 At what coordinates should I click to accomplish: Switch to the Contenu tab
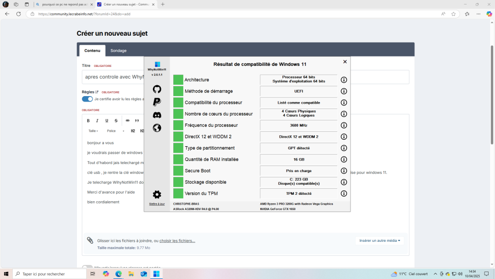pos(92,51)
